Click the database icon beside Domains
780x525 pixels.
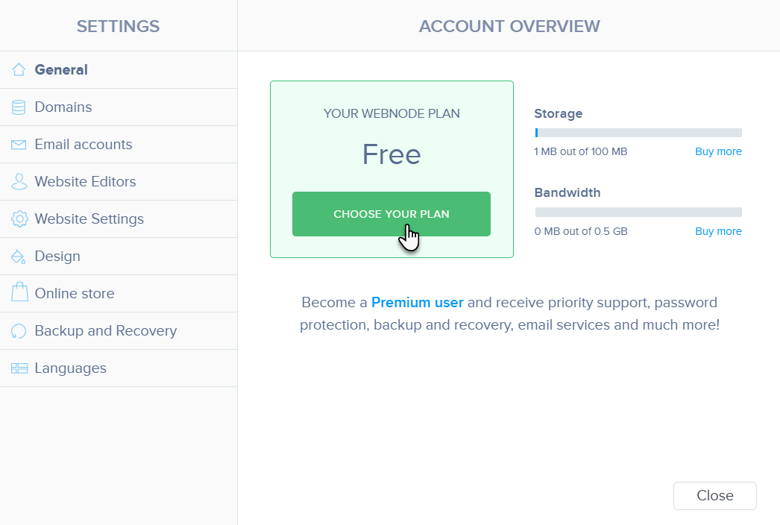point(19,107)
